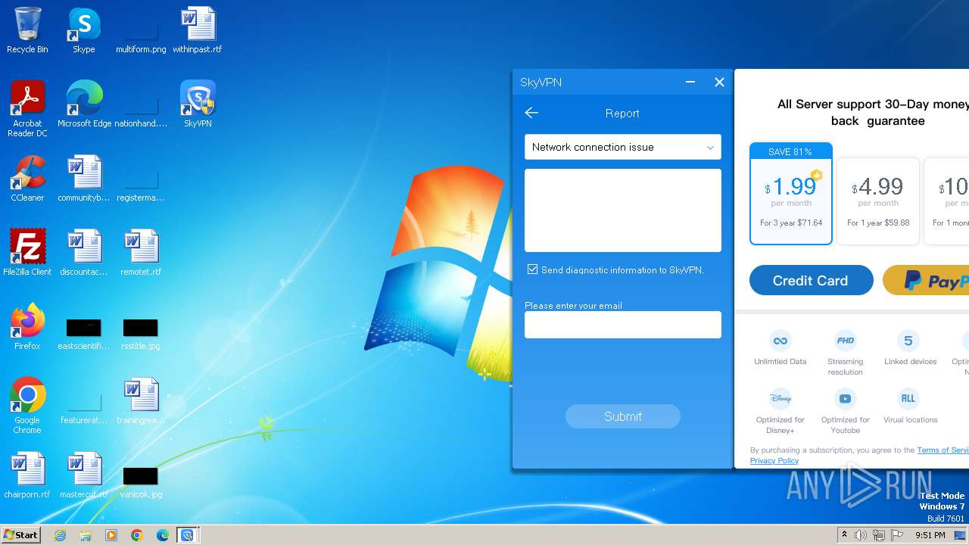969x545 pixels.
Task: Open the Firefox desktop shortcut
Action: 27,327
